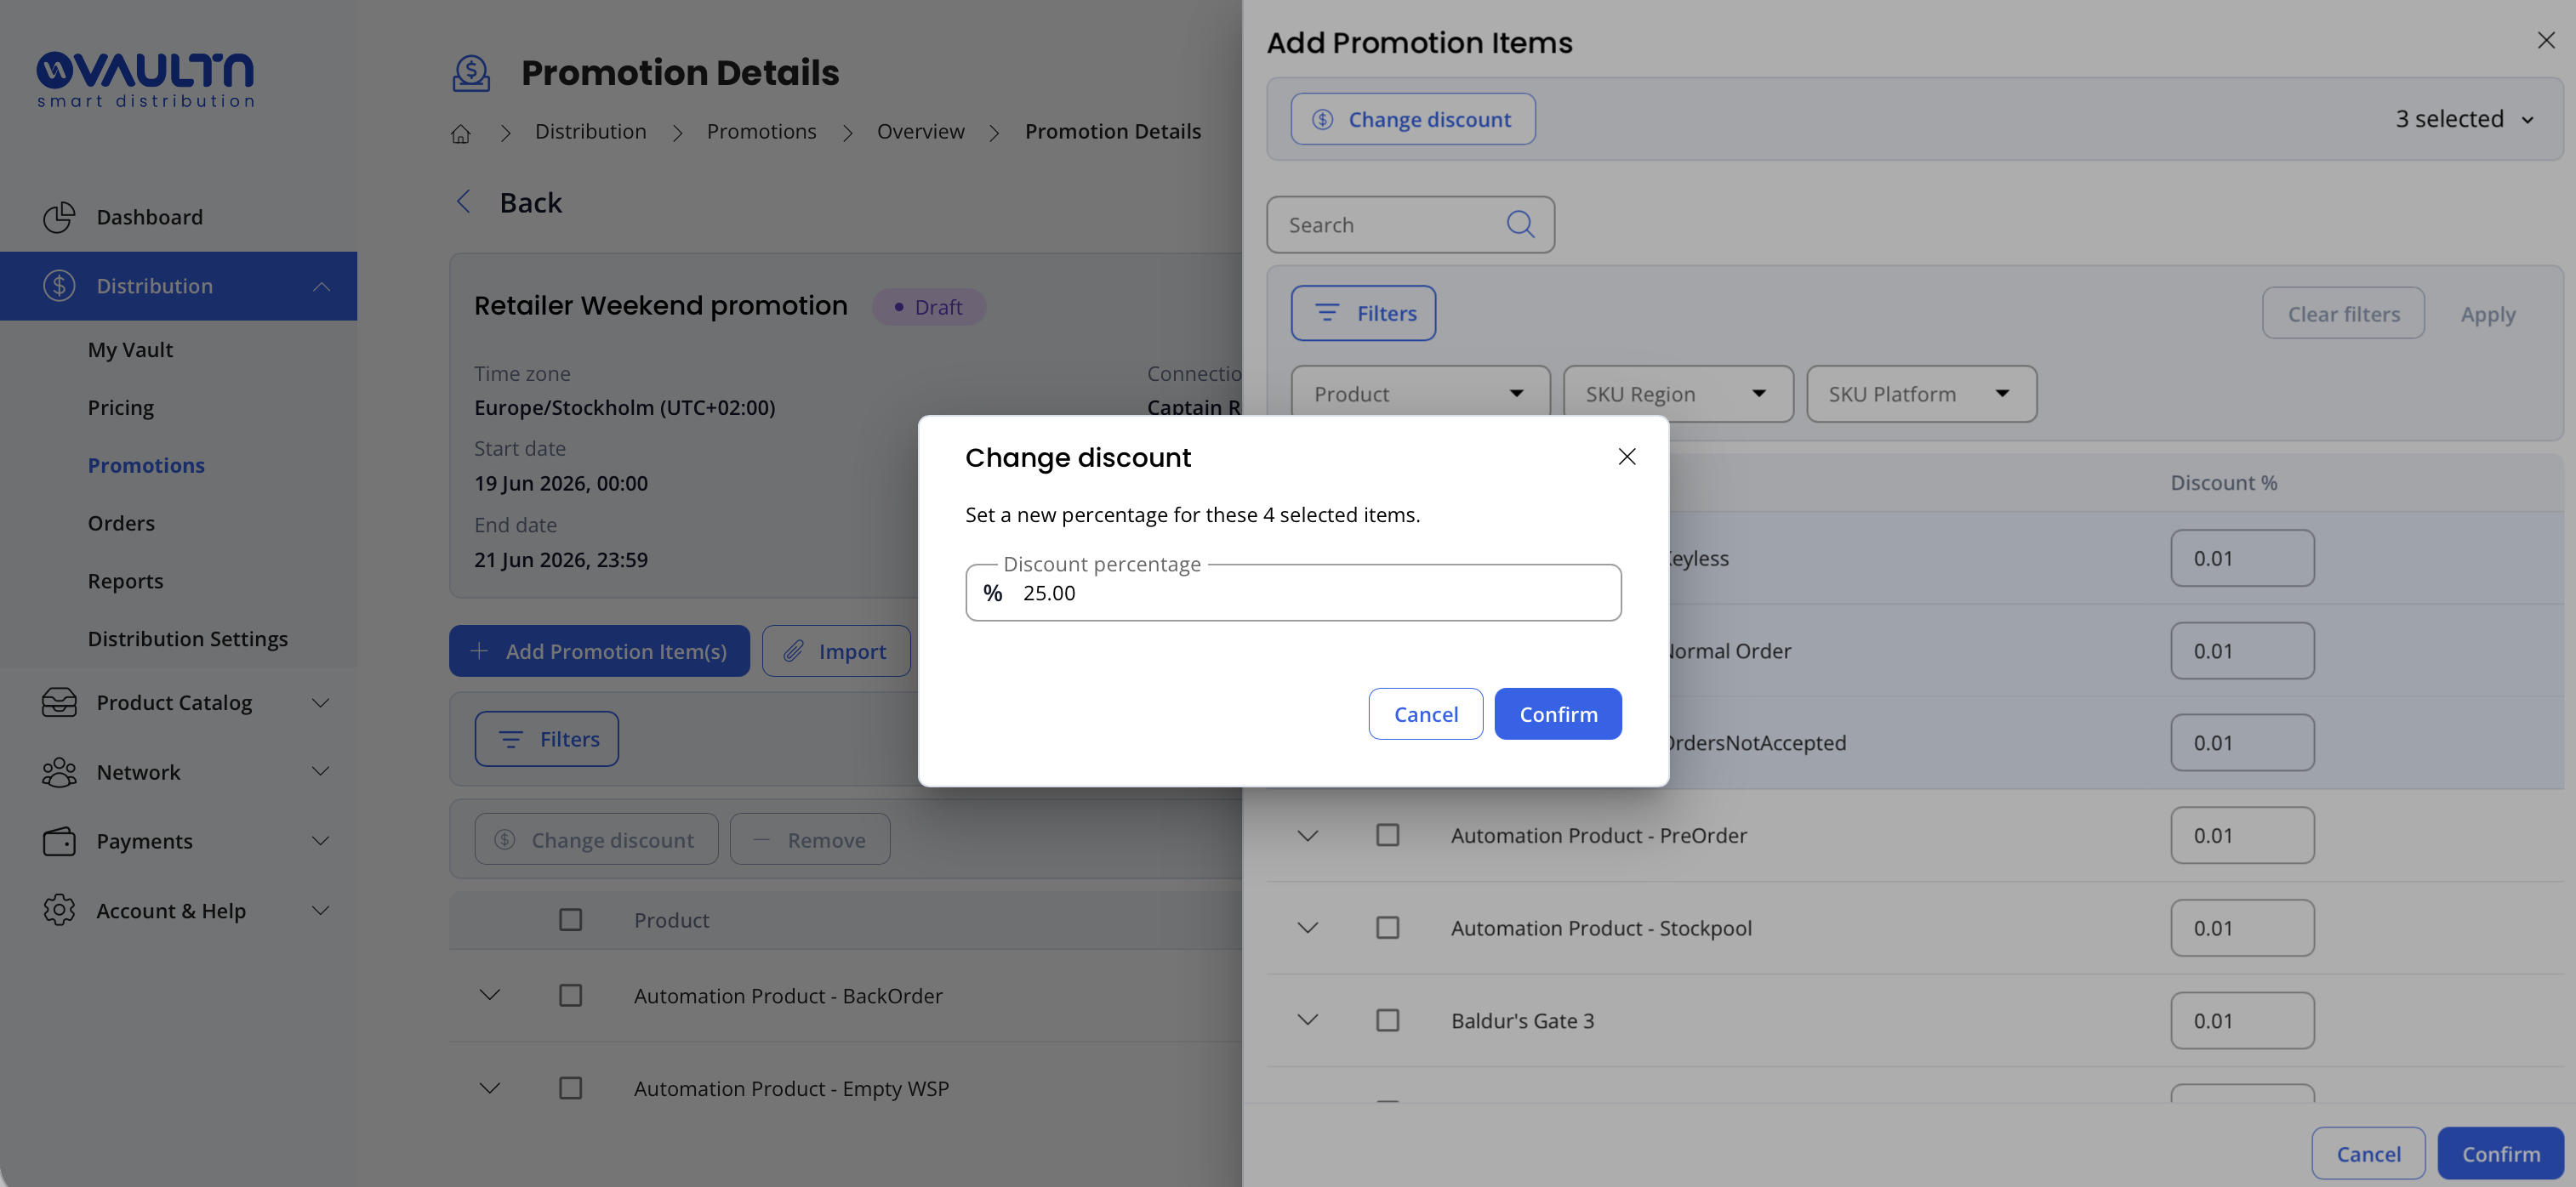This screenshot has width=2576, height=1187.
Task: Click the Payments wallet icon
Action: (59, 841)
